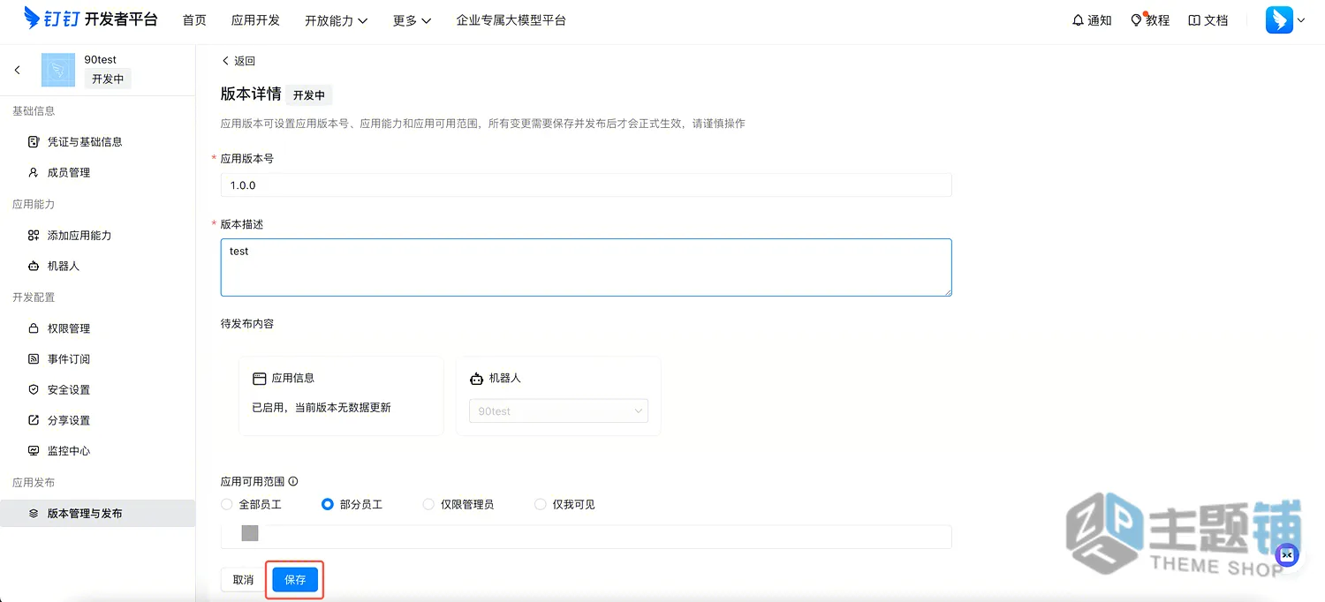Click the 取消 button

[243, 580]
